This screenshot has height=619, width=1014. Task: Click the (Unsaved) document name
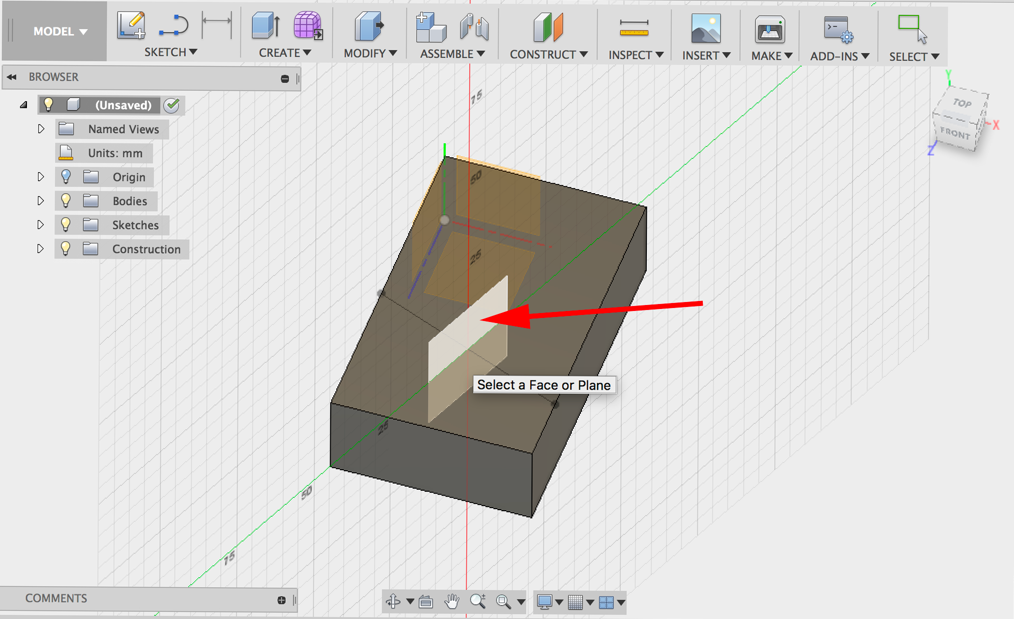[x=123, y=105]
